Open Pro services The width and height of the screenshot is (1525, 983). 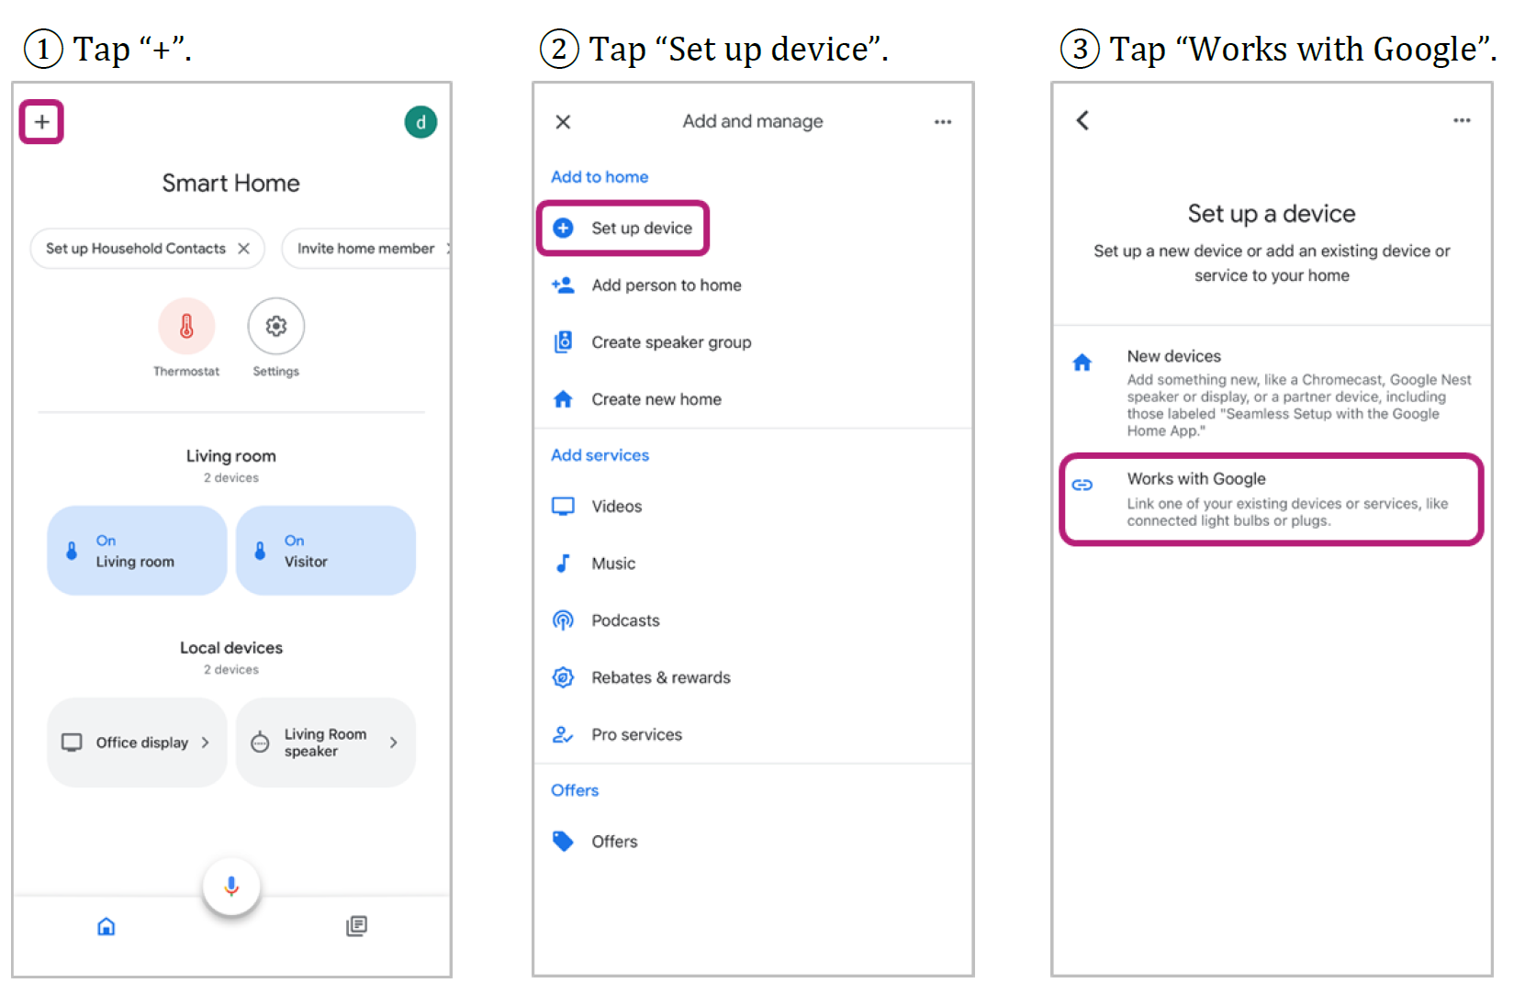[x=753, y=734]
